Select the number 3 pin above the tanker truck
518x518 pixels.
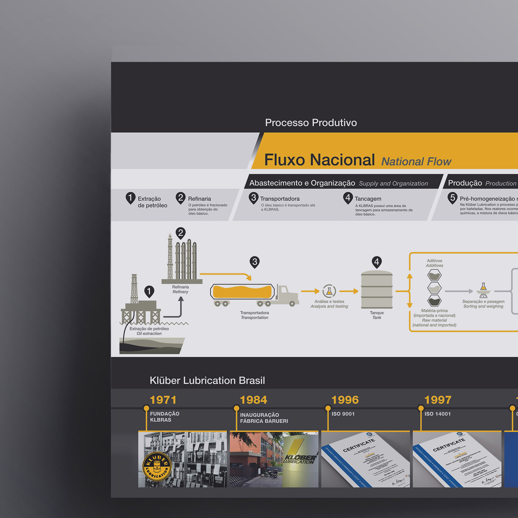(255, 262)
